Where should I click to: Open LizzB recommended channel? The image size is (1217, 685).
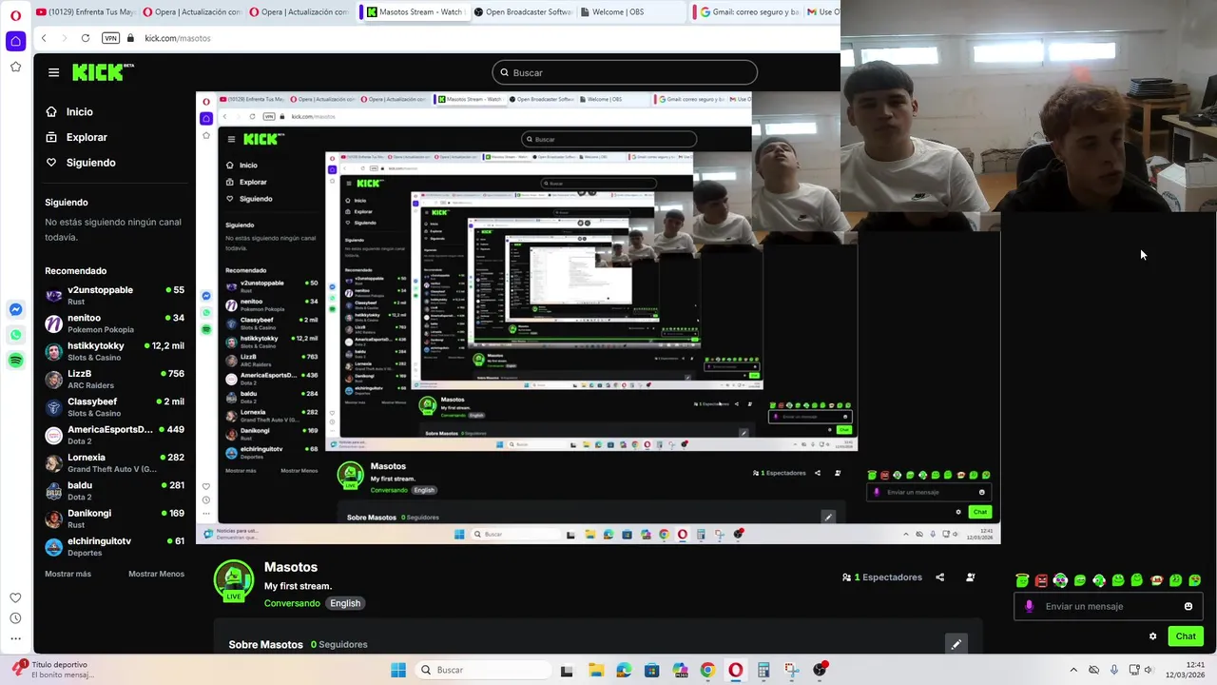click(114, 379)
